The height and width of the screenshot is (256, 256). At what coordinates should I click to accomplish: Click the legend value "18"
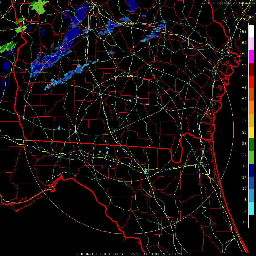[x=244, y=166]
